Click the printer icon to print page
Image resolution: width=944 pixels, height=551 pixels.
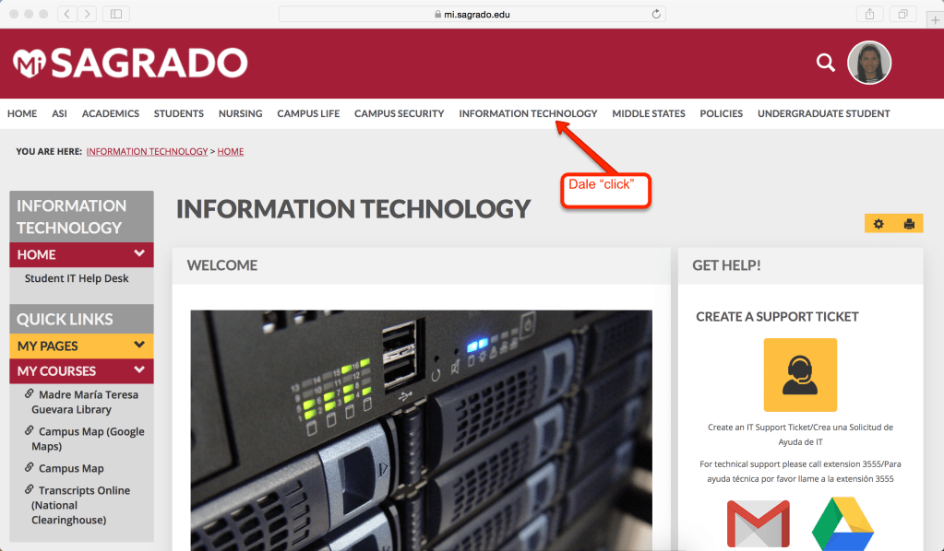point(909,224)
